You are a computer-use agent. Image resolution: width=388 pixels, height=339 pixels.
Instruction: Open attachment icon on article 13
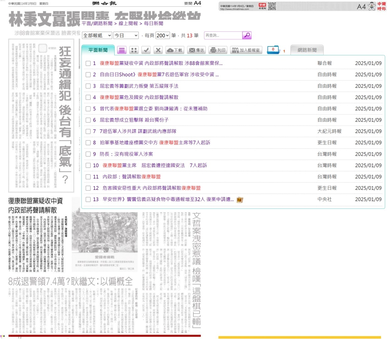pyautogui.click(x=240, y=200)
